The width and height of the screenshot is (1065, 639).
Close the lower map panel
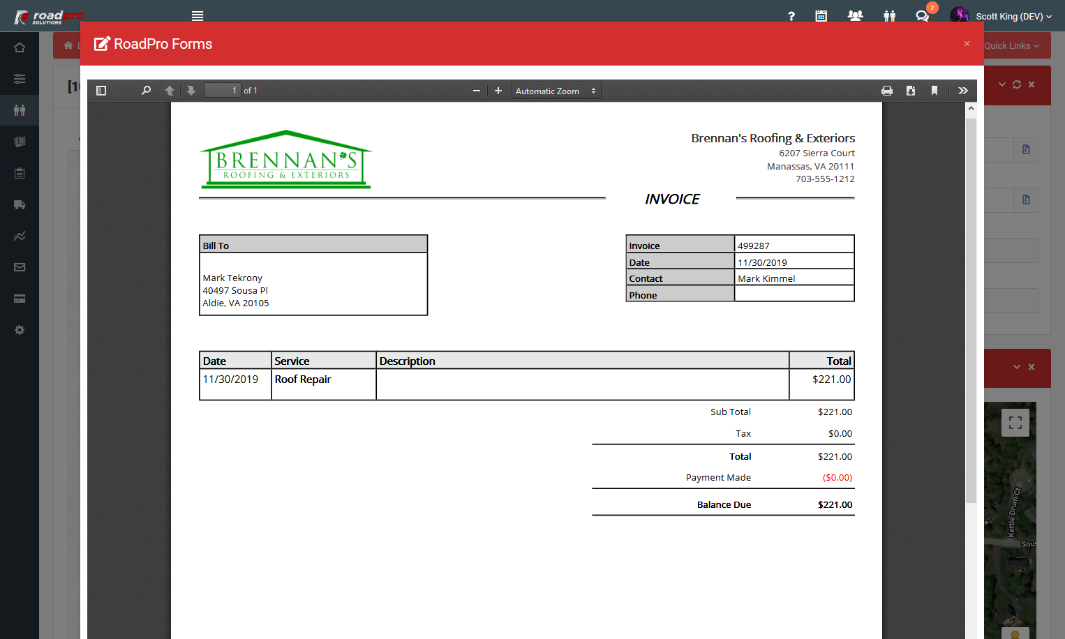pos(1032,367)
